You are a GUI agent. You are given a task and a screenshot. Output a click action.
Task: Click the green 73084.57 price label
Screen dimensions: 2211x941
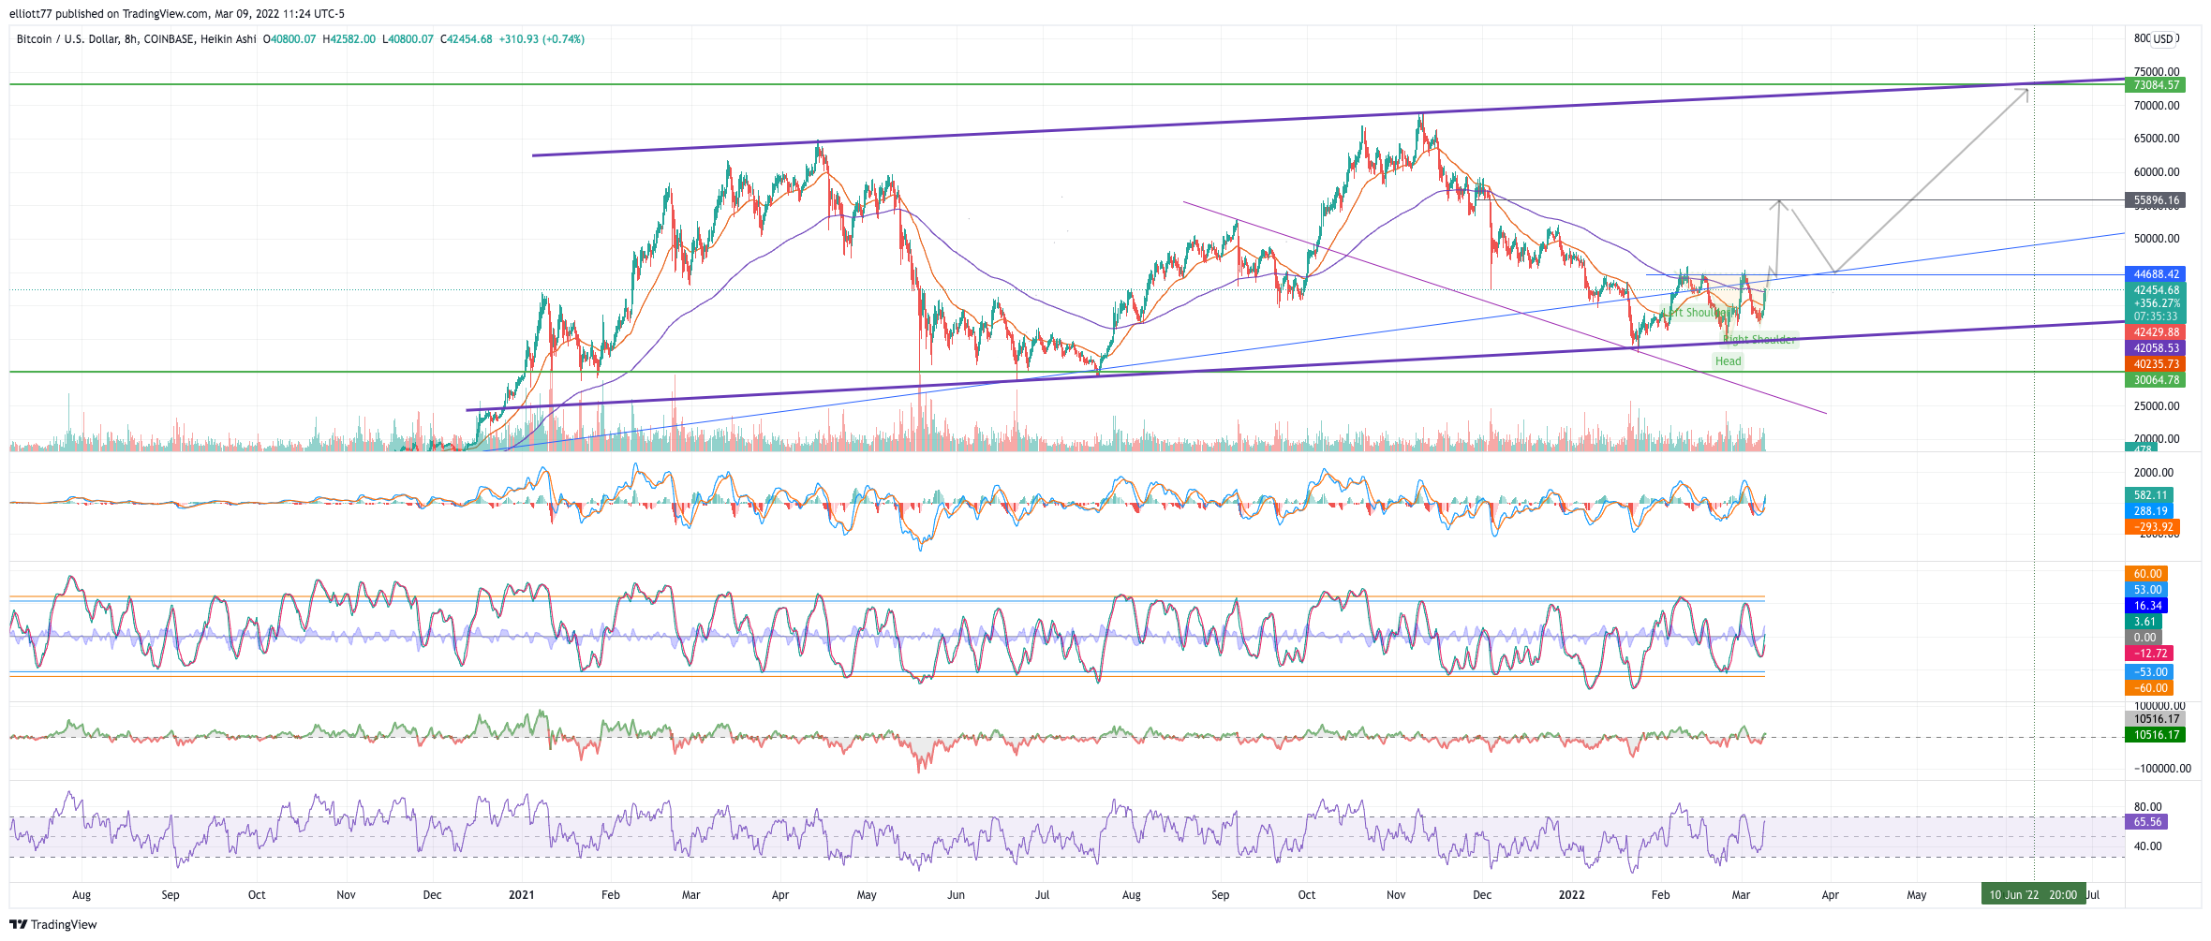[2155, 85]
